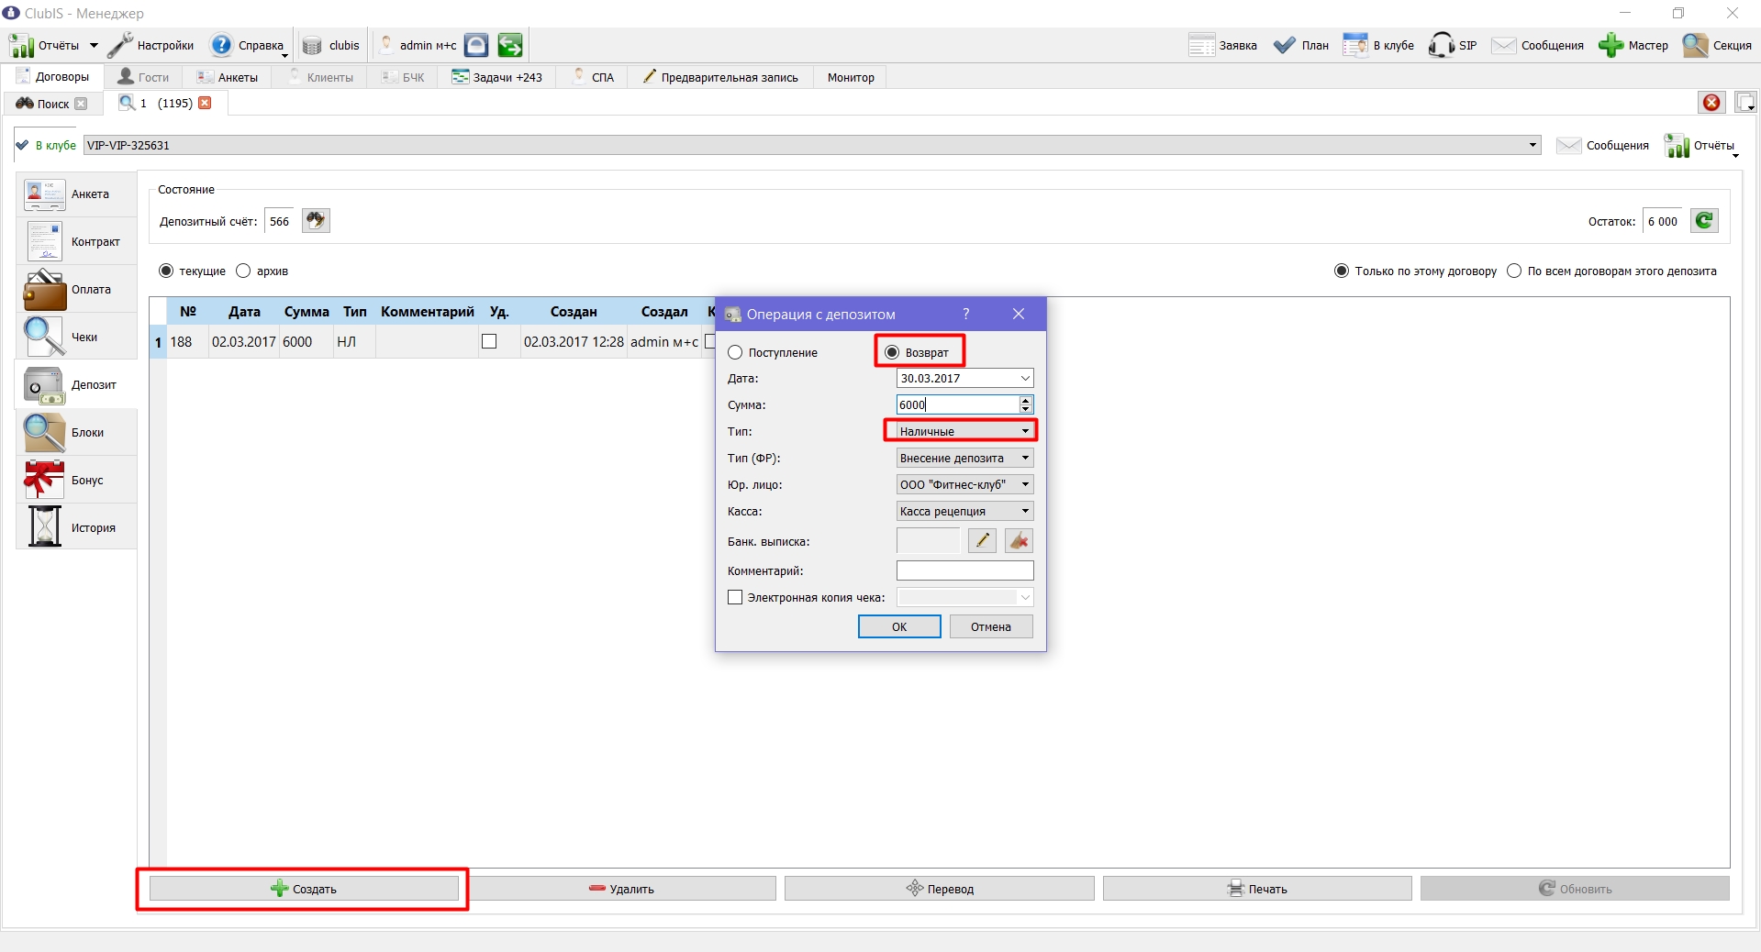This screenshot has width=1761, height=952.
Task: Click into the Комментарий input field
Action: (x=965, y=570)
